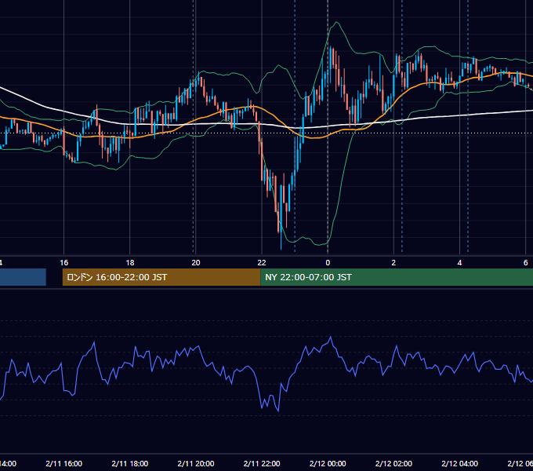The image size is (533, 471).
Task: Click the 20 hour label on price chart axis
Action: [196, 263]
